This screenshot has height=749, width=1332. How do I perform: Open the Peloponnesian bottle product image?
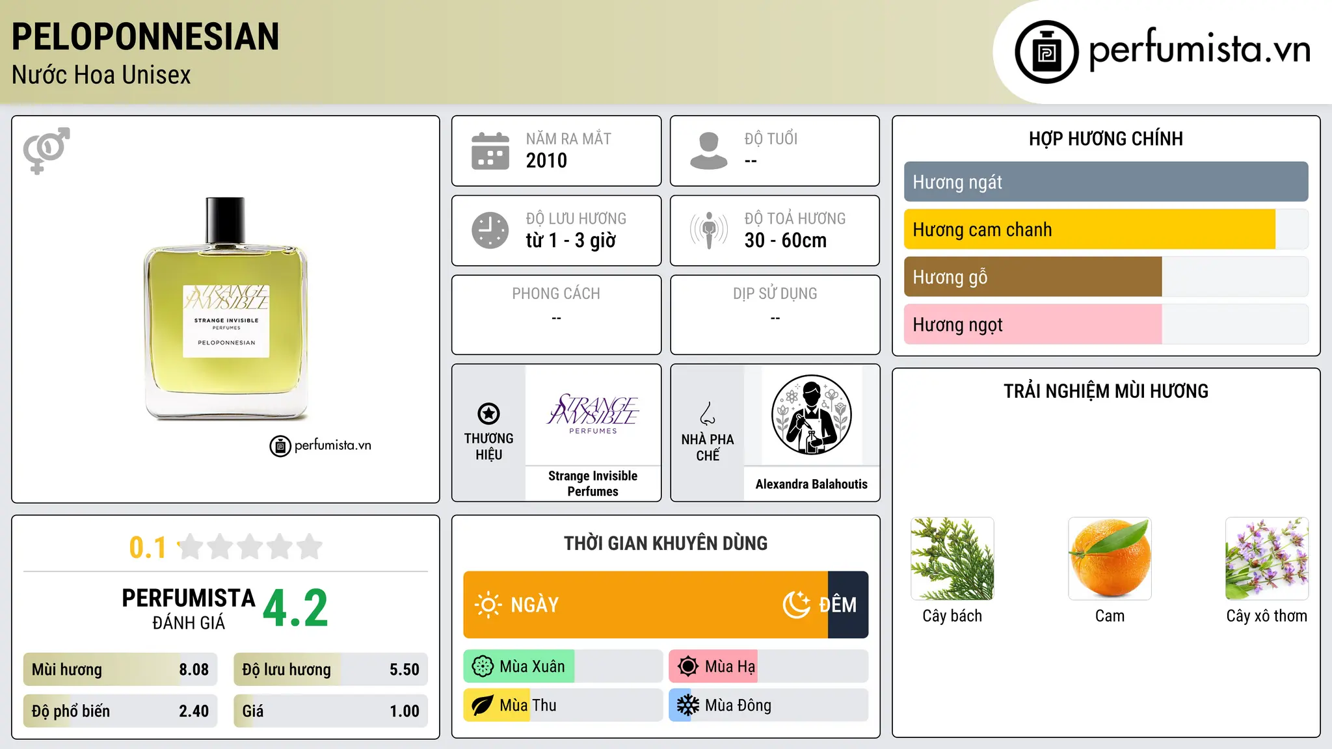[226, 308]
